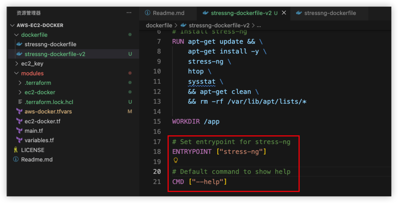Close the stressng-dockerfile-v2 tab
The height and width of the screenshot is (203, 398).
(x=284, y=13)
